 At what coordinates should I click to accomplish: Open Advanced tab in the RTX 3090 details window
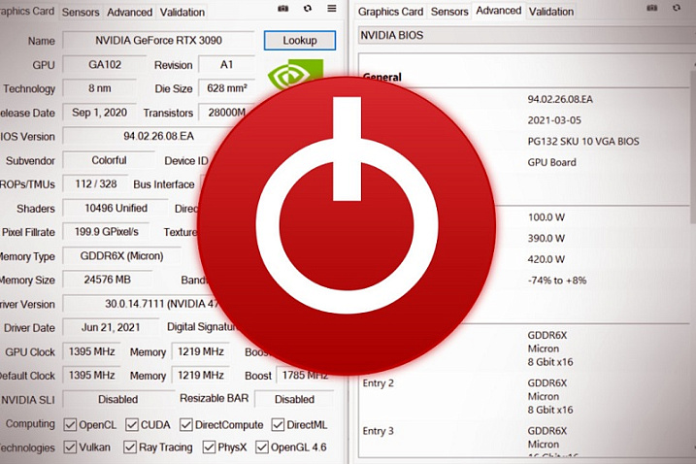(130, 12)
